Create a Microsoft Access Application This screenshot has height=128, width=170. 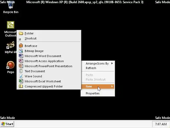(x=49, y=61)
